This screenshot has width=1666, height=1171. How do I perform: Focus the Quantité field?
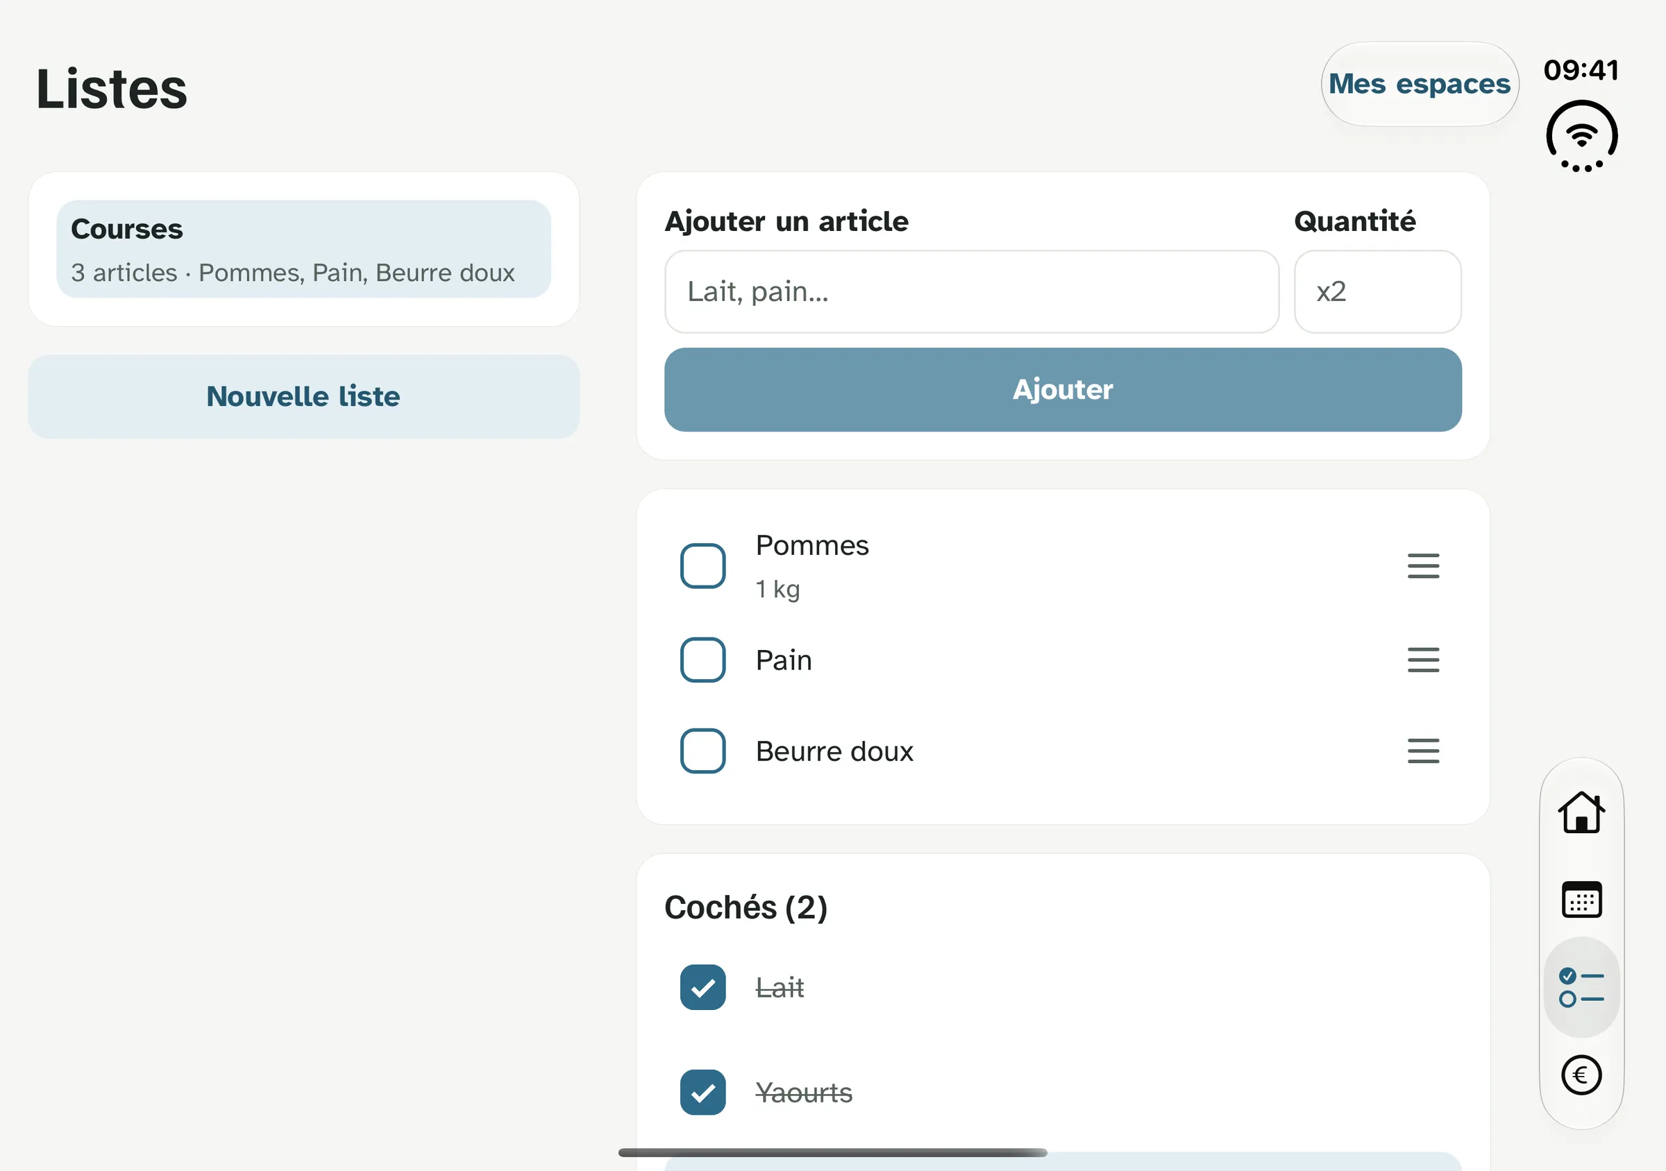[1377, 292]
